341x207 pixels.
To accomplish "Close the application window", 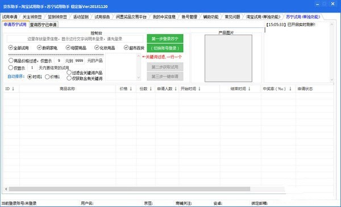I will click(332, 4).
